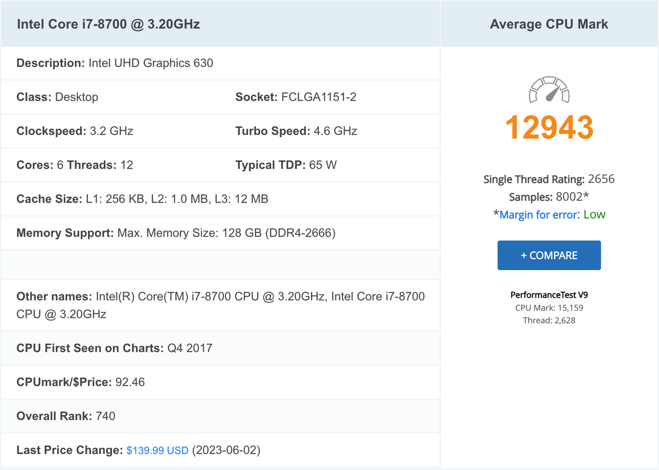The height and width of the screenshot is (470, 659).
Task: Open the $139.99 USD price link
Action: pyautogui.click(x=158, y=450)
